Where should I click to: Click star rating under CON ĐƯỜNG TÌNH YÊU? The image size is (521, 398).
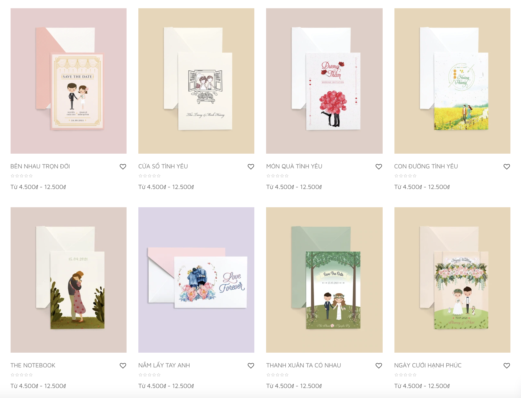[x=405, y=176]
